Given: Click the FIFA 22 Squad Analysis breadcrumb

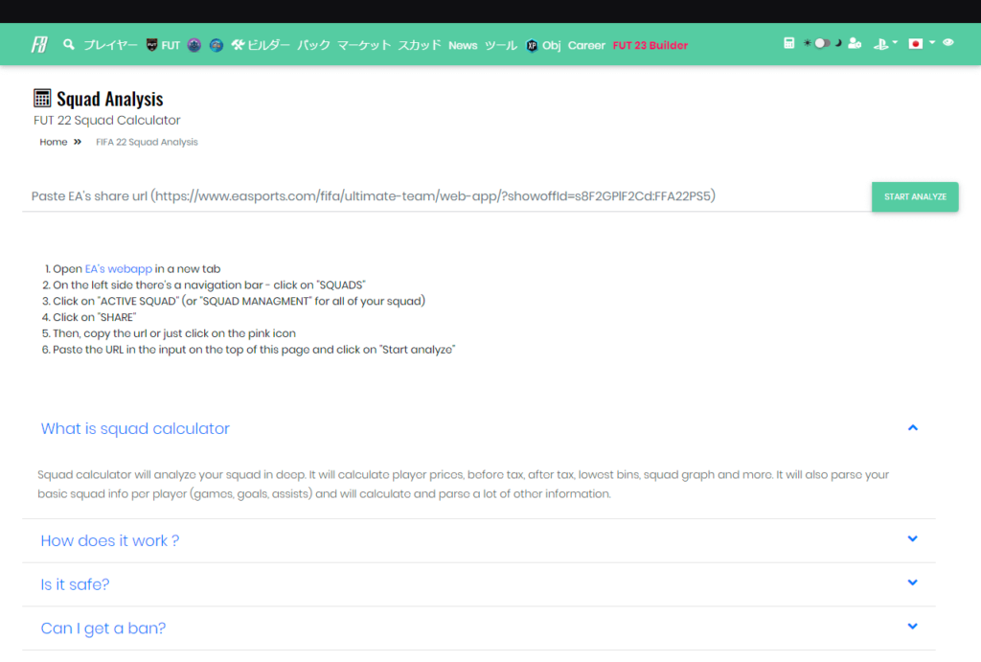Looking at the screenshot, I should [147, 142].
